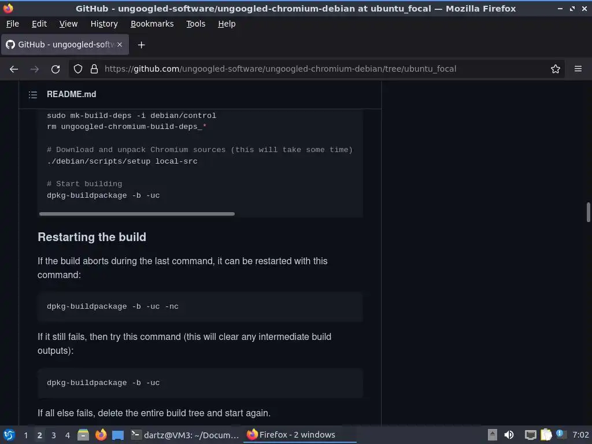Click the 'Restarting the build' heading
The image size is (592, 444).
[x=92, y=237]
